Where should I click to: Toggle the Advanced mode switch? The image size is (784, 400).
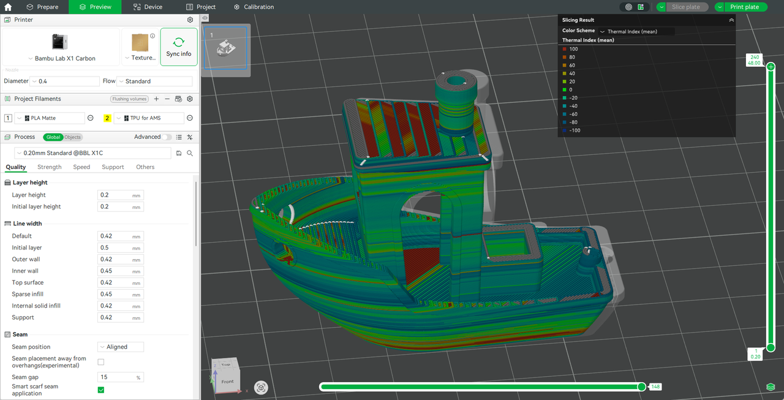click(167, 137)
